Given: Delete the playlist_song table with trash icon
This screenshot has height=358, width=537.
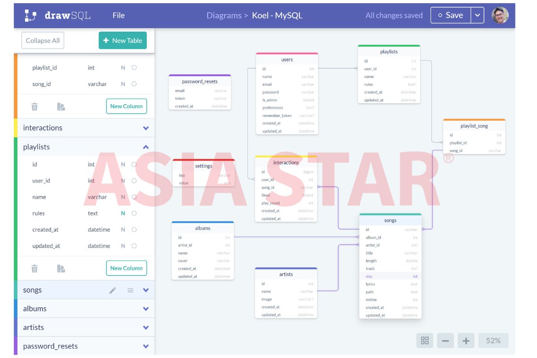Looking at the screenshot, I should [x=34, y=107].
